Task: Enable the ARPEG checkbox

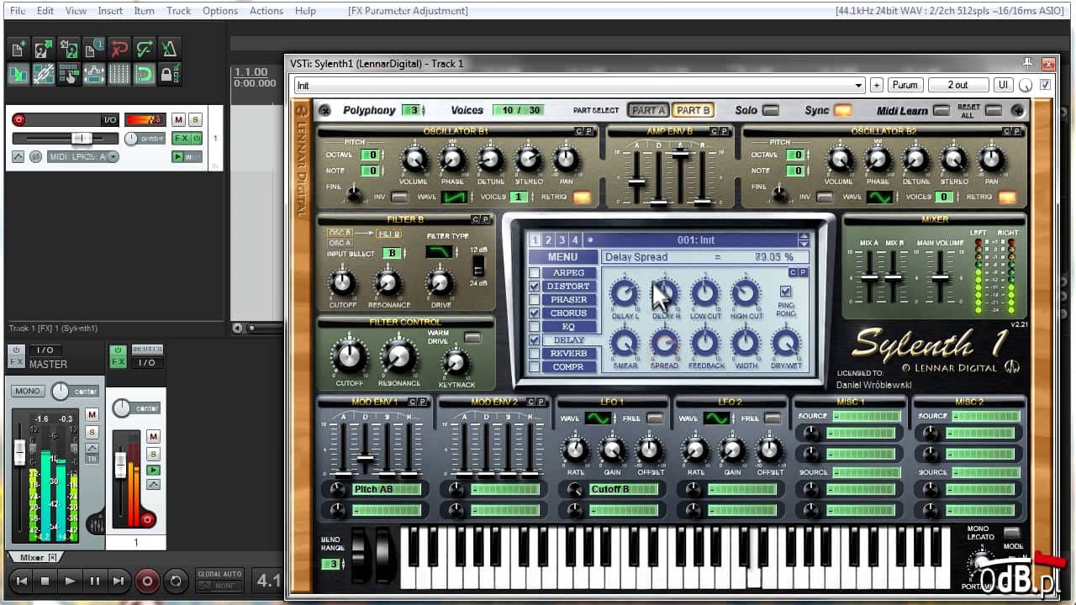Action: pos(534,273)
